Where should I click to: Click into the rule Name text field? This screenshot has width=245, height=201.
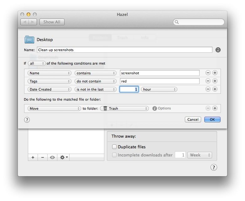coord(124,50)
